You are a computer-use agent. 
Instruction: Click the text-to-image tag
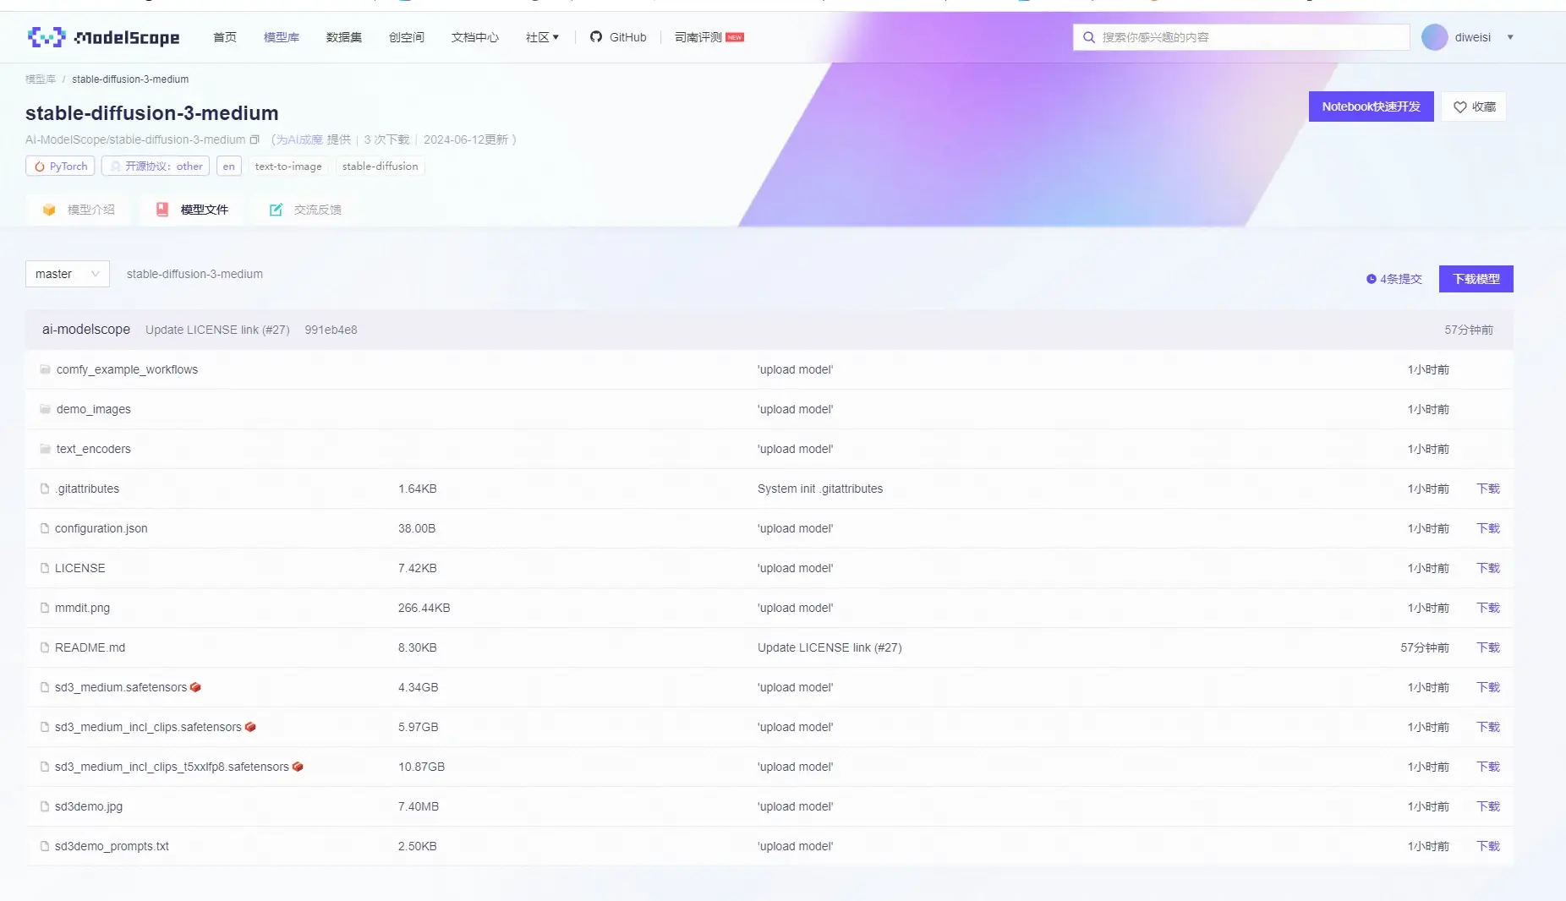pos(288,167)
